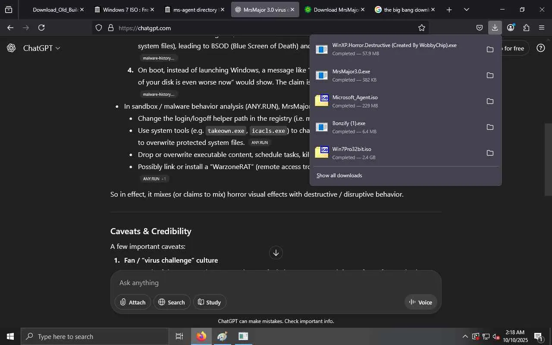Open Firefox from the taskbar
This screenshot has height=345, width=552.
coord(201,336)
